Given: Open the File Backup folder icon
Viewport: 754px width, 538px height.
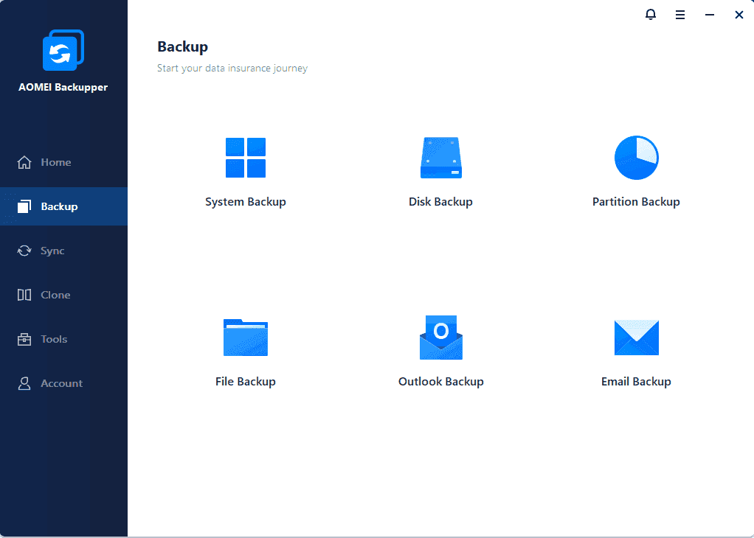Looking at the screenshot, I should (x=246, y=338).
